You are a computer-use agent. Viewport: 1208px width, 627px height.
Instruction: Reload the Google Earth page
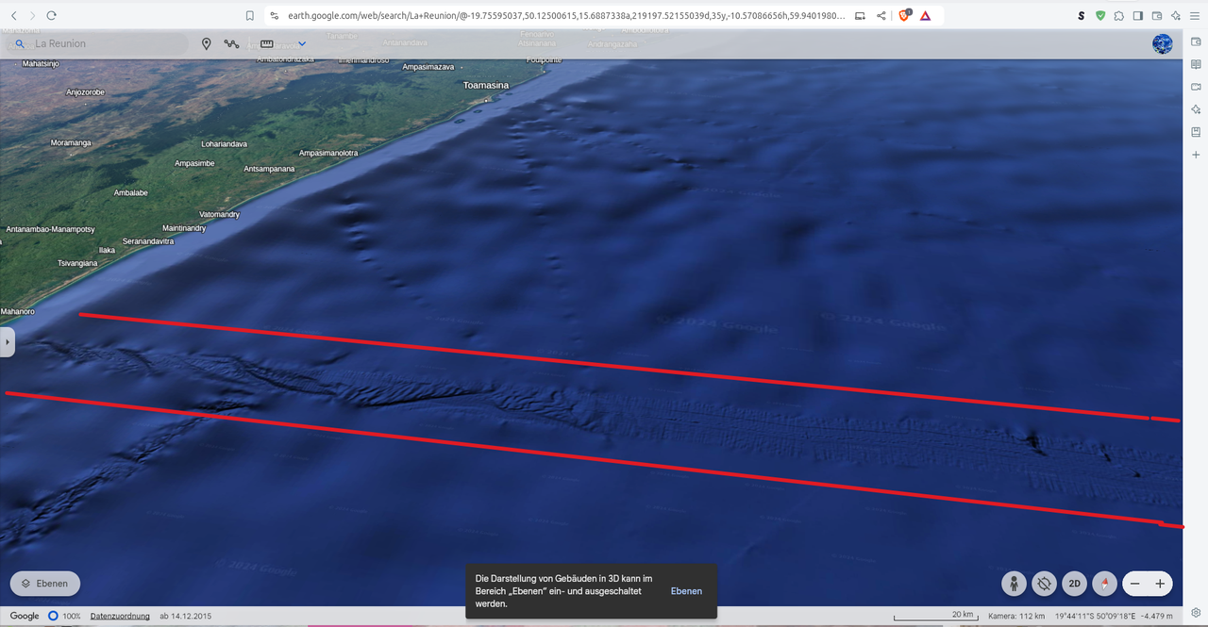point(51,16)
